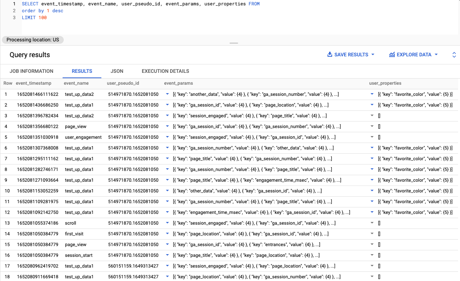Click the Processing location: US chip
Screen dimensions: 460x281
coord(33,39)
